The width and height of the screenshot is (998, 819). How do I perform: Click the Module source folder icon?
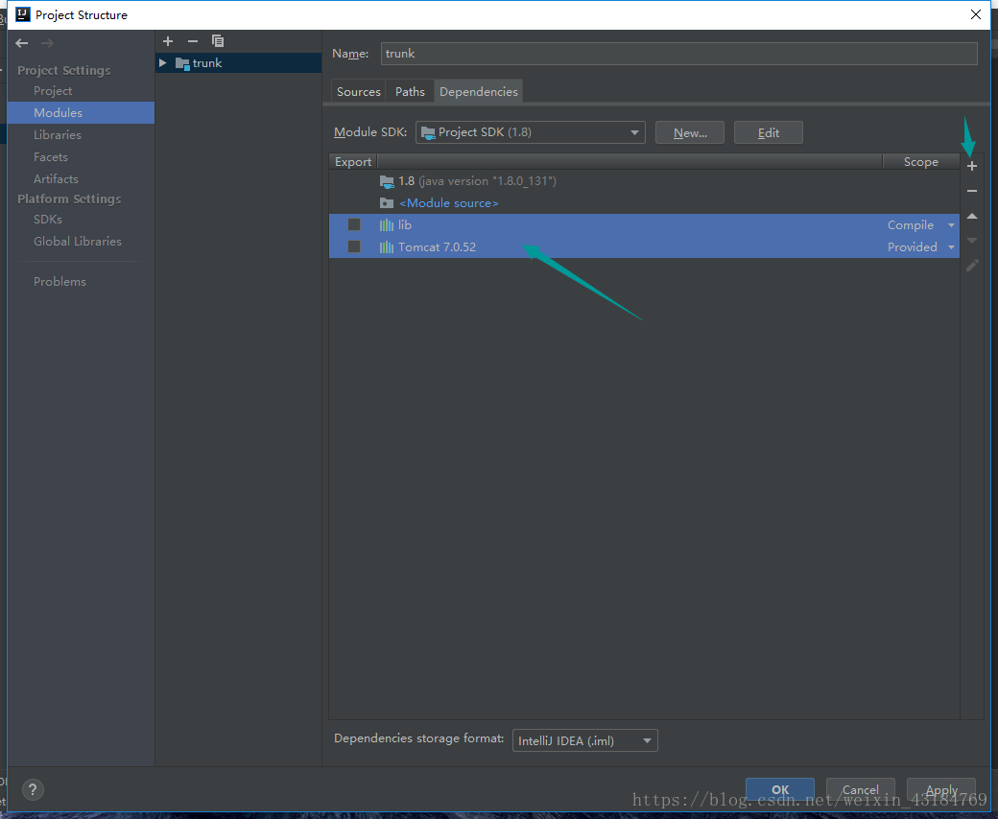click(387, 203)
